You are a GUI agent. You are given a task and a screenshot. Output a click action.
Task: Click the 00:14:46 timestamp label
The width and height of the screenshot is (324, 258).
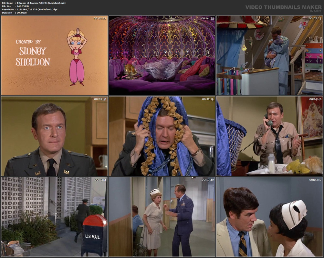pos(316,99)
